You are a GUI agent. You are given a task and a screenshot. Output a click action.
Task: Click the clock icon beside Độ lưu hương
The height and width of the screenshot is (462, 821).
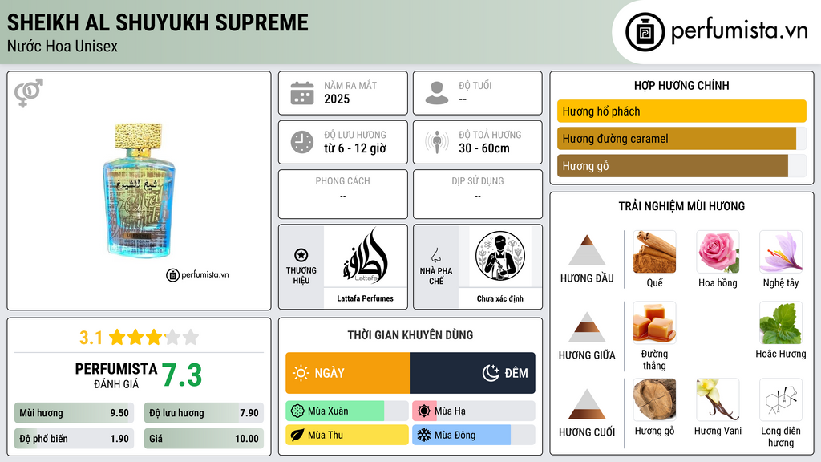tap(302, 142)
